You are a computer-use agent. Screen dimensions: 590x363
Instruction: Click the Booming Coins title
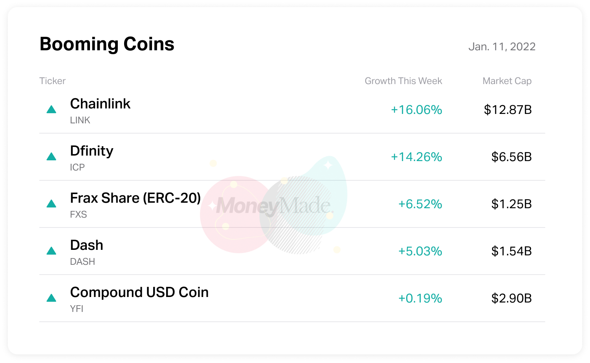[107, 44]
